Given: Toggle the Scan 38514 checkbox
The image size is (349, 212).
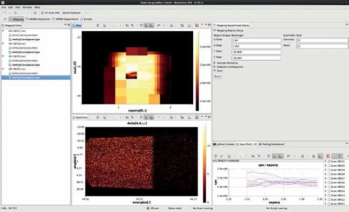Looking at the screenshot, I should click(x=329, y=191).
